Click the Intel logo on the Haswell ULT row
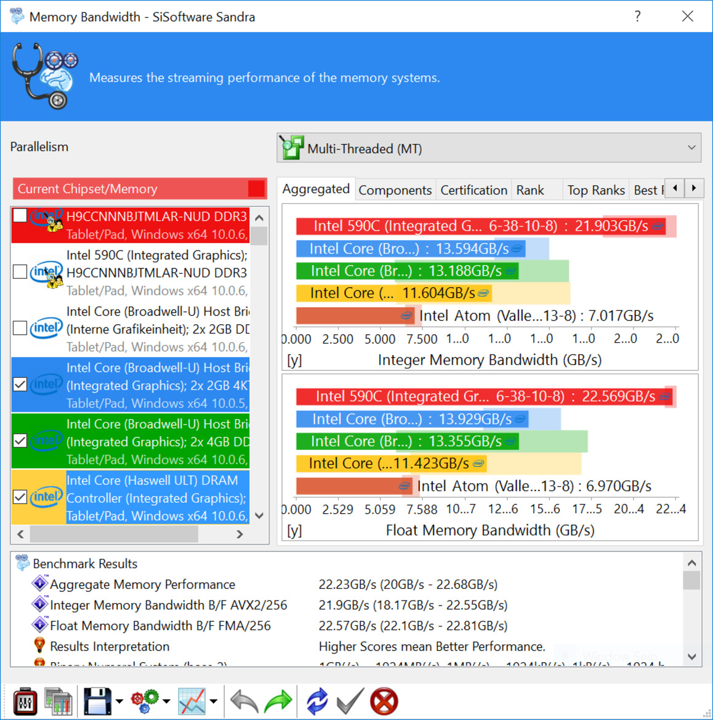The width and height of the screenshot is (713, 720). 46,497
